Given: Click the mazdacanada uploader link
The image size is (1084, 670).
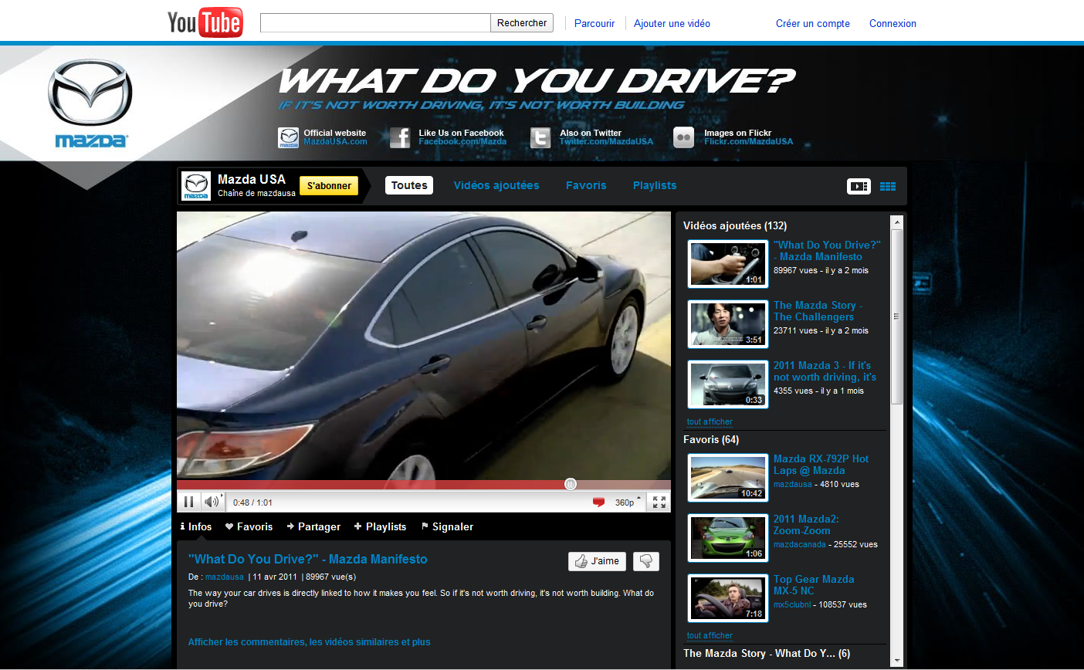Looking at the screenshot, I should tap(799, 544).
